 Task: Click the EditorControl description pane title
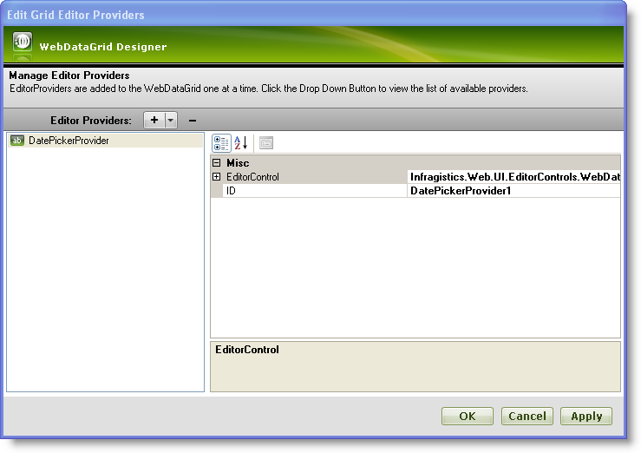247,350
